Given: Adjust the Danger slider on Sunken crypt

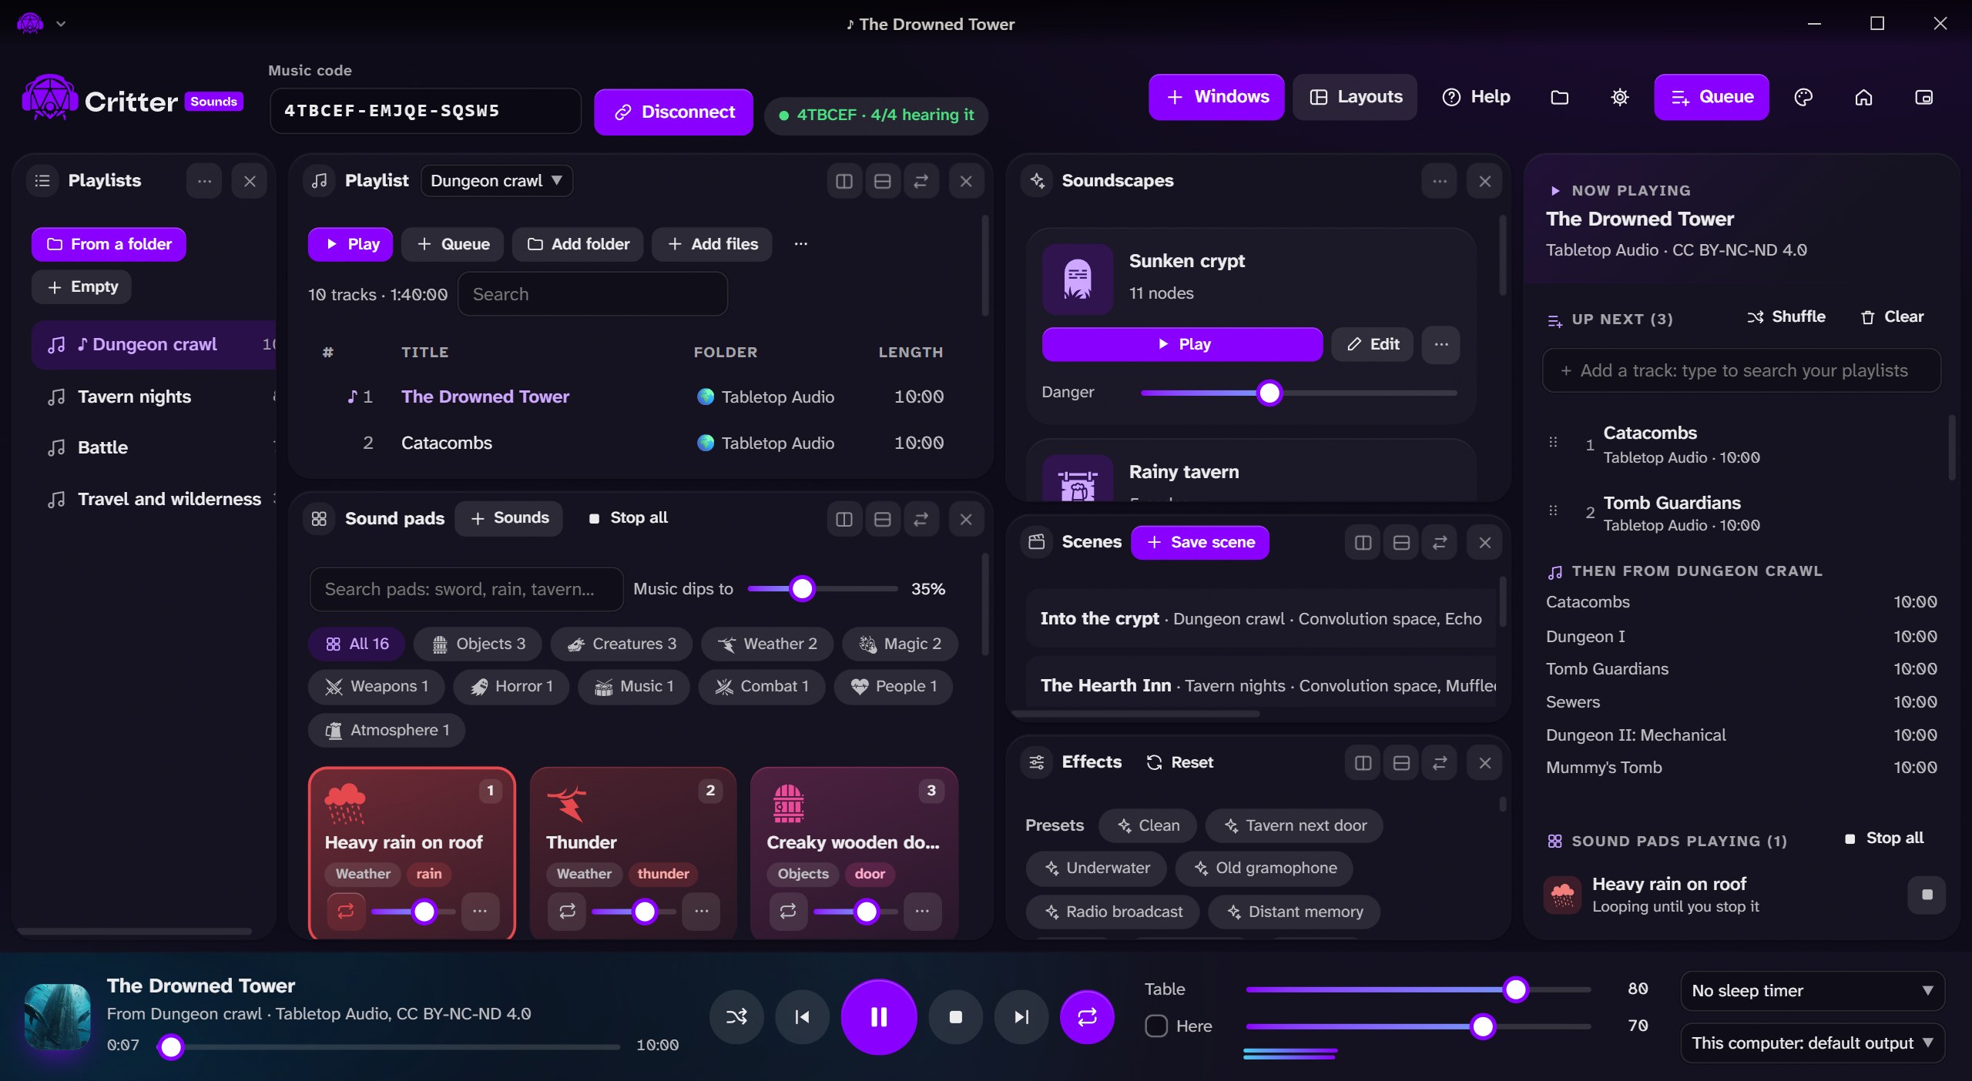Looking at the screenshot, I should pos(1299,393).
